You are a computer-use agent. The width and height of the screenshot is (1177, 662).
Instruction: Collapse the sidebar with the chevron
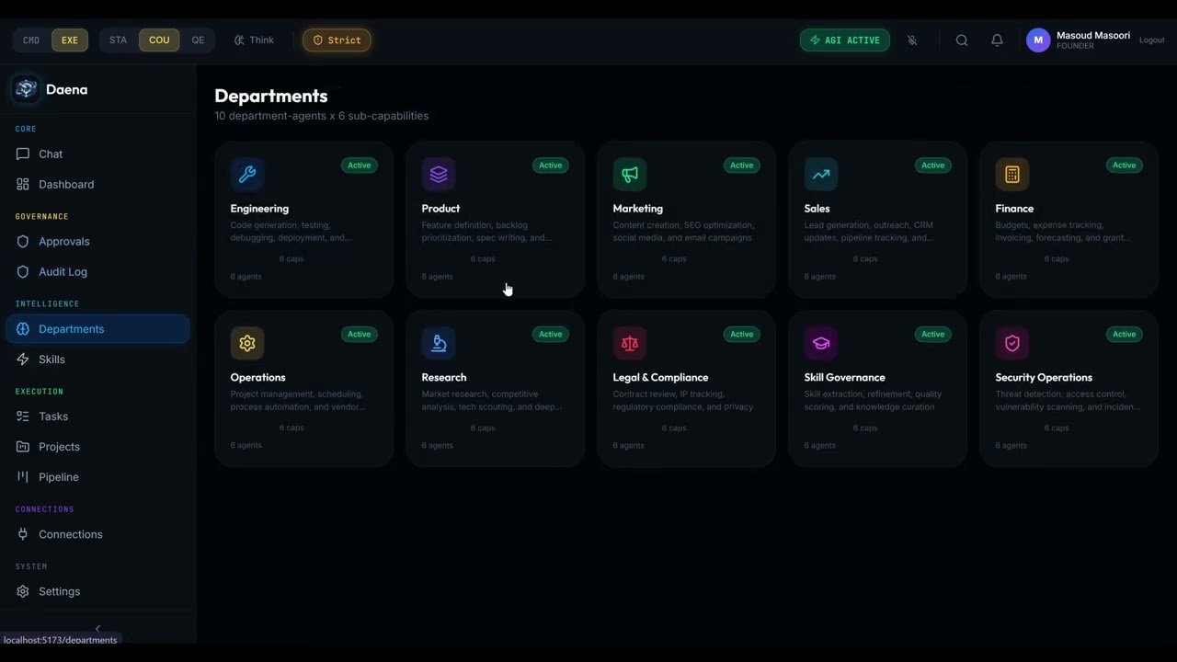point(97,629)
